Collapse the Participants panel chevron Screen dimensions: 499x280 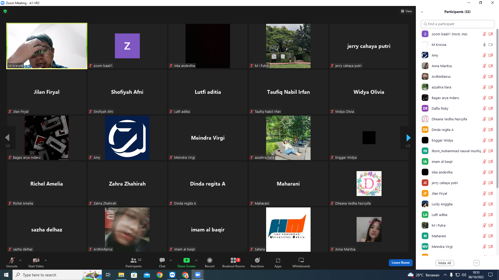[422, 12]
